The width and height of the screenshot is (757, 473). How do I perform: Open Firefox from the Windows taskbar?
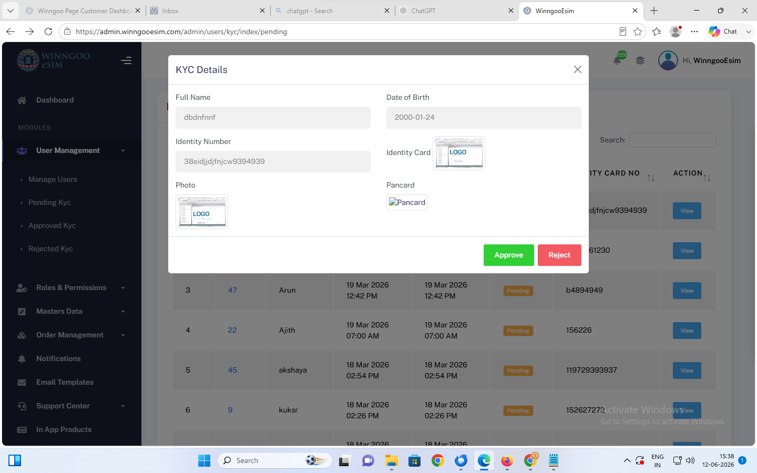(507, 461)
